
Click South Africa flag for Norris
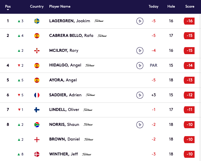(x=37, y=124)
